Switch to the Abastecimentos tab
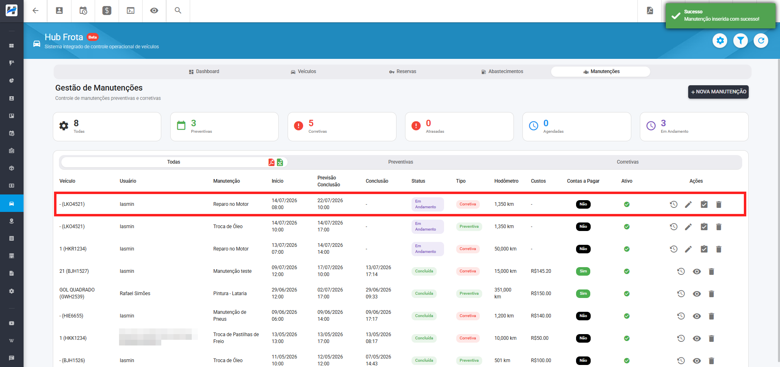The image size is (780, 367). [x=502, y=71]
